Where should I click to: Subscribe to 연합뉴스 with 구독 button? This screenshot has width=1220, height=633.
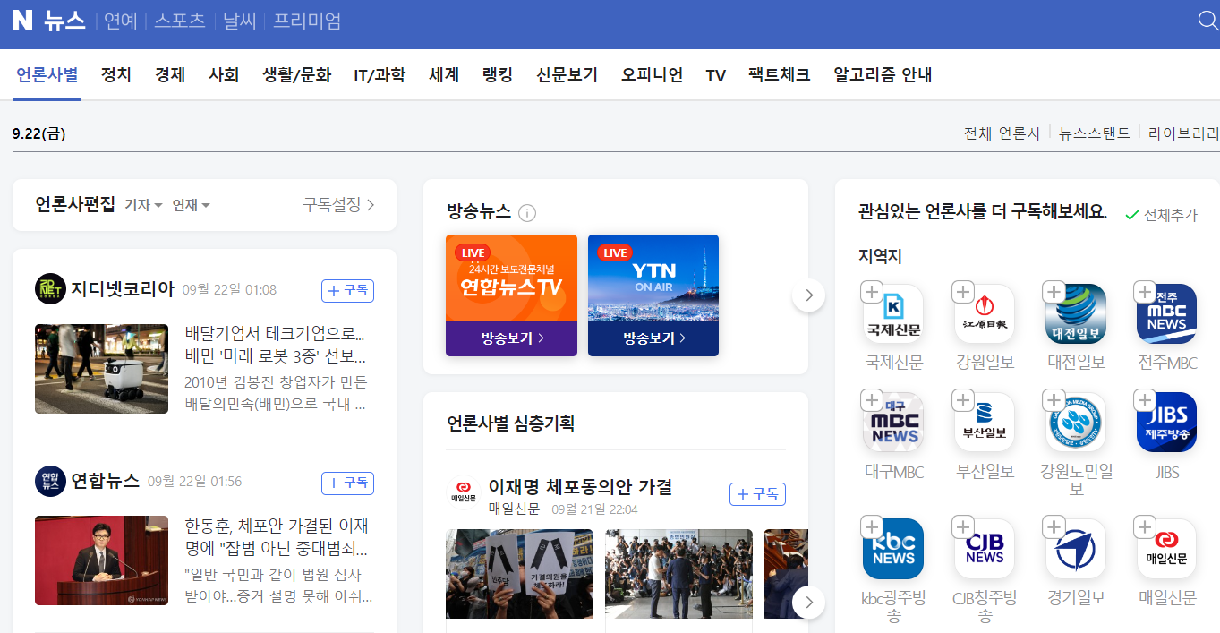point(347,483)
